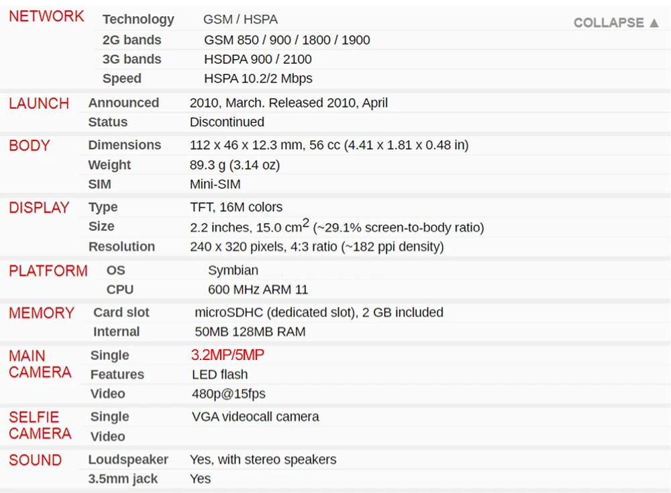This screenshot has height=493, width=671.
Task: Open the 2G bands label
Action: [x=132, y=40]
